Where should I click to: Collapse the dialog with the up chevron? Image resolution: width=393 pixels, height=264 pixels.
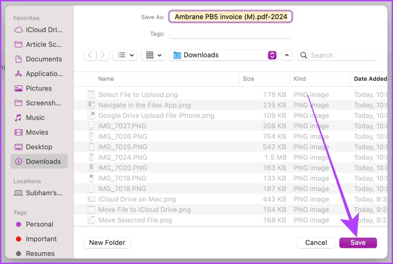287,55
